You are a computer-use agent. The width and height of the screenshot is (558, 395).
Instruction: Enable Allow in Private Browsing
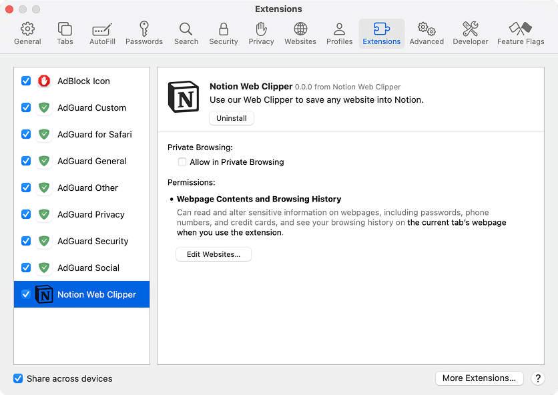[x=182, y=162]
